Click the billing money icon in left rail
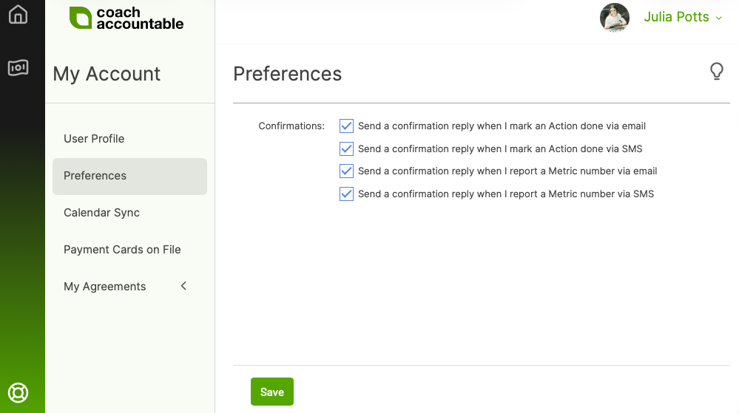Image resolution: width=739 pixels, height=413 pixels. tap(18, 68)
